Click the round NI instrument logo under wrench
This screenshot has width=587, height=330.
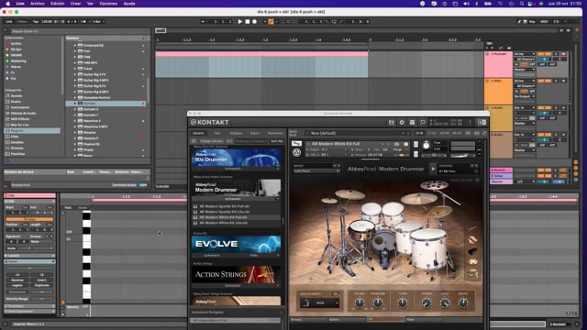296,152
